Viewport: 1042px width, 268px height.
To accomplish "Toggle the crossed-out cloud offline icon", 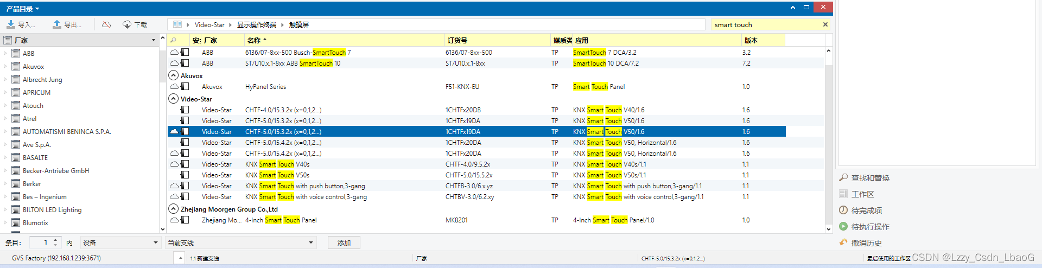I will pyautogui.click(x=106, y=24).
